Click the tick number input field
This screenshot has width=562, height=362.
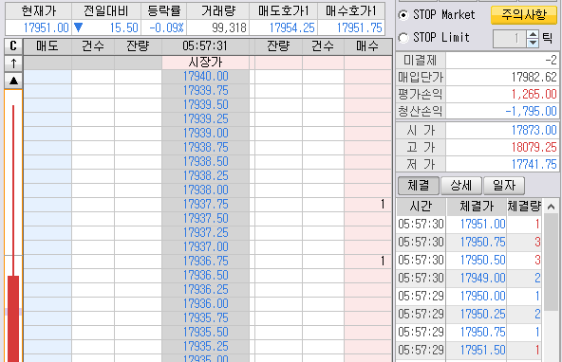click(510, 39)
